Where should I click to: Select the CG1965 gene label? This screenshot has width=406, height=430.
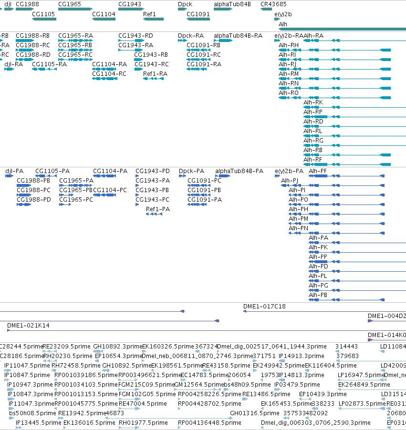tap(70, 4)
